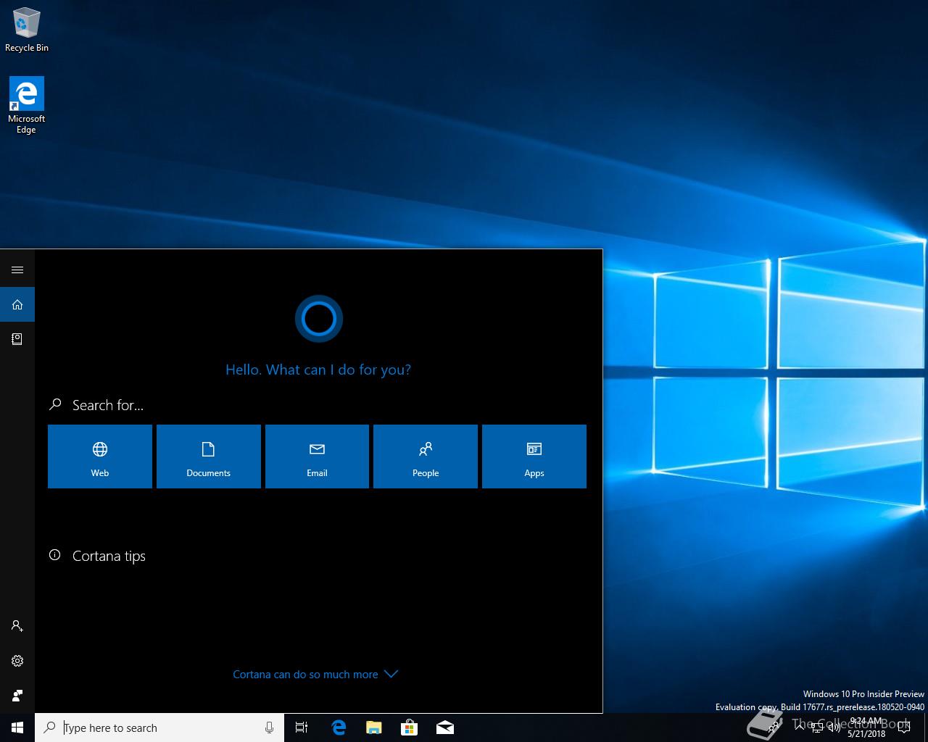This screenshot has width=928, height=742.
Task: Pick the People search tile
Action: pos(426,457)
